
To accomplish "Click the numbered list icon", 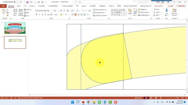I will click(x=77, y=11).
